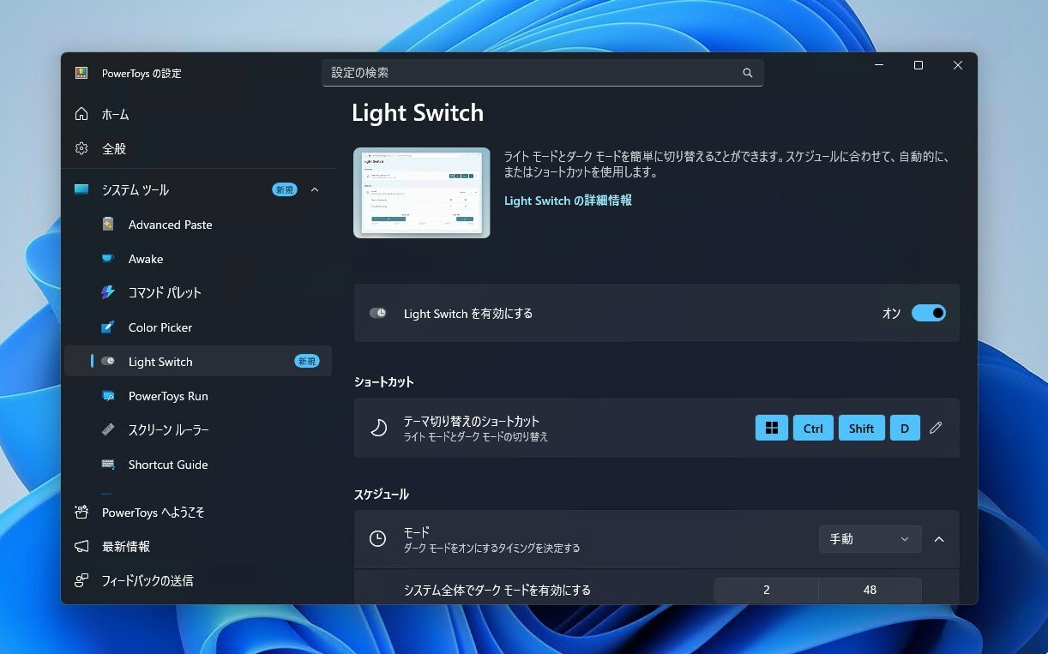This screenshot has width=1048, height=654.
Task: Collapse the システム ツール section chevron
Action: point(315,189)
